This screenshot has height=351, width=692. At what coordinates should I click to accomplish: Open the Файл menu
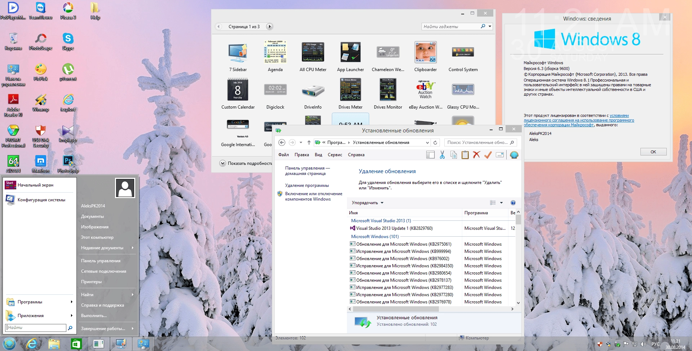click(x=283, y=155)
